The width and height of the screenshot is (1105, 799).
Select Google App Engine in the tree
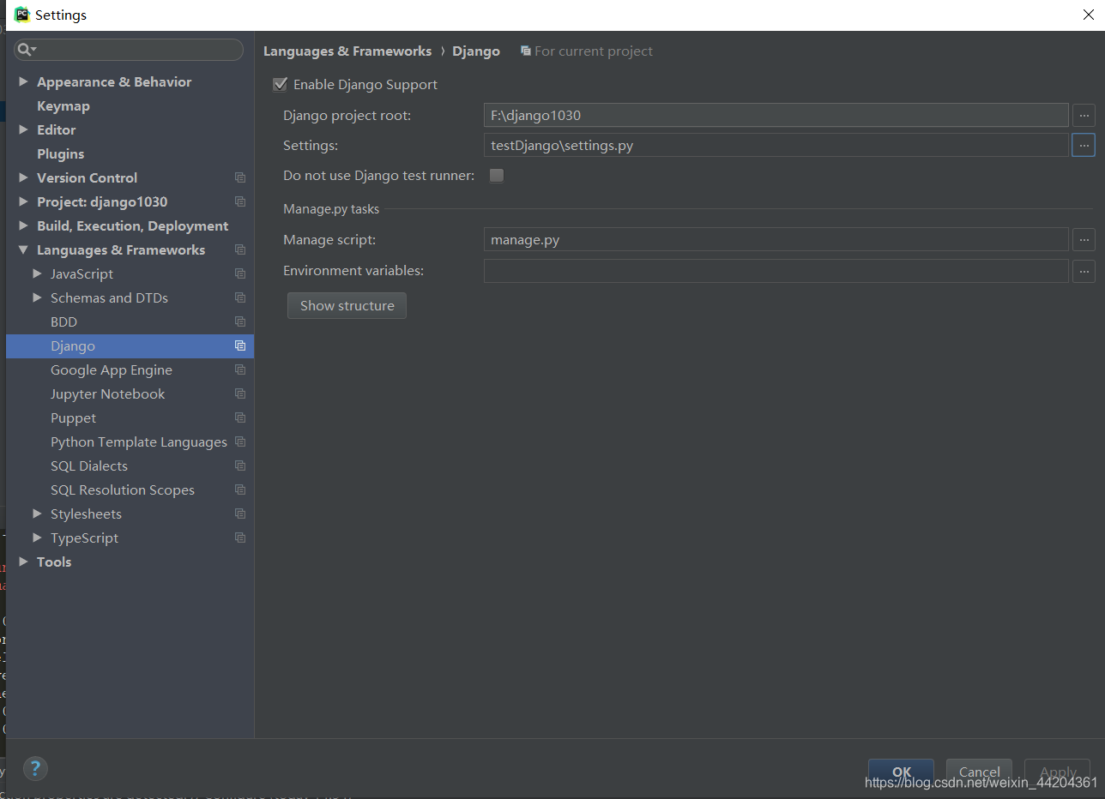[112, 369]
